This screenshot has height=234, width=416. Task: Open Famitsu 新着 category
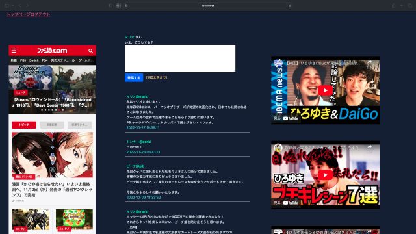click(x=14, y=60)
